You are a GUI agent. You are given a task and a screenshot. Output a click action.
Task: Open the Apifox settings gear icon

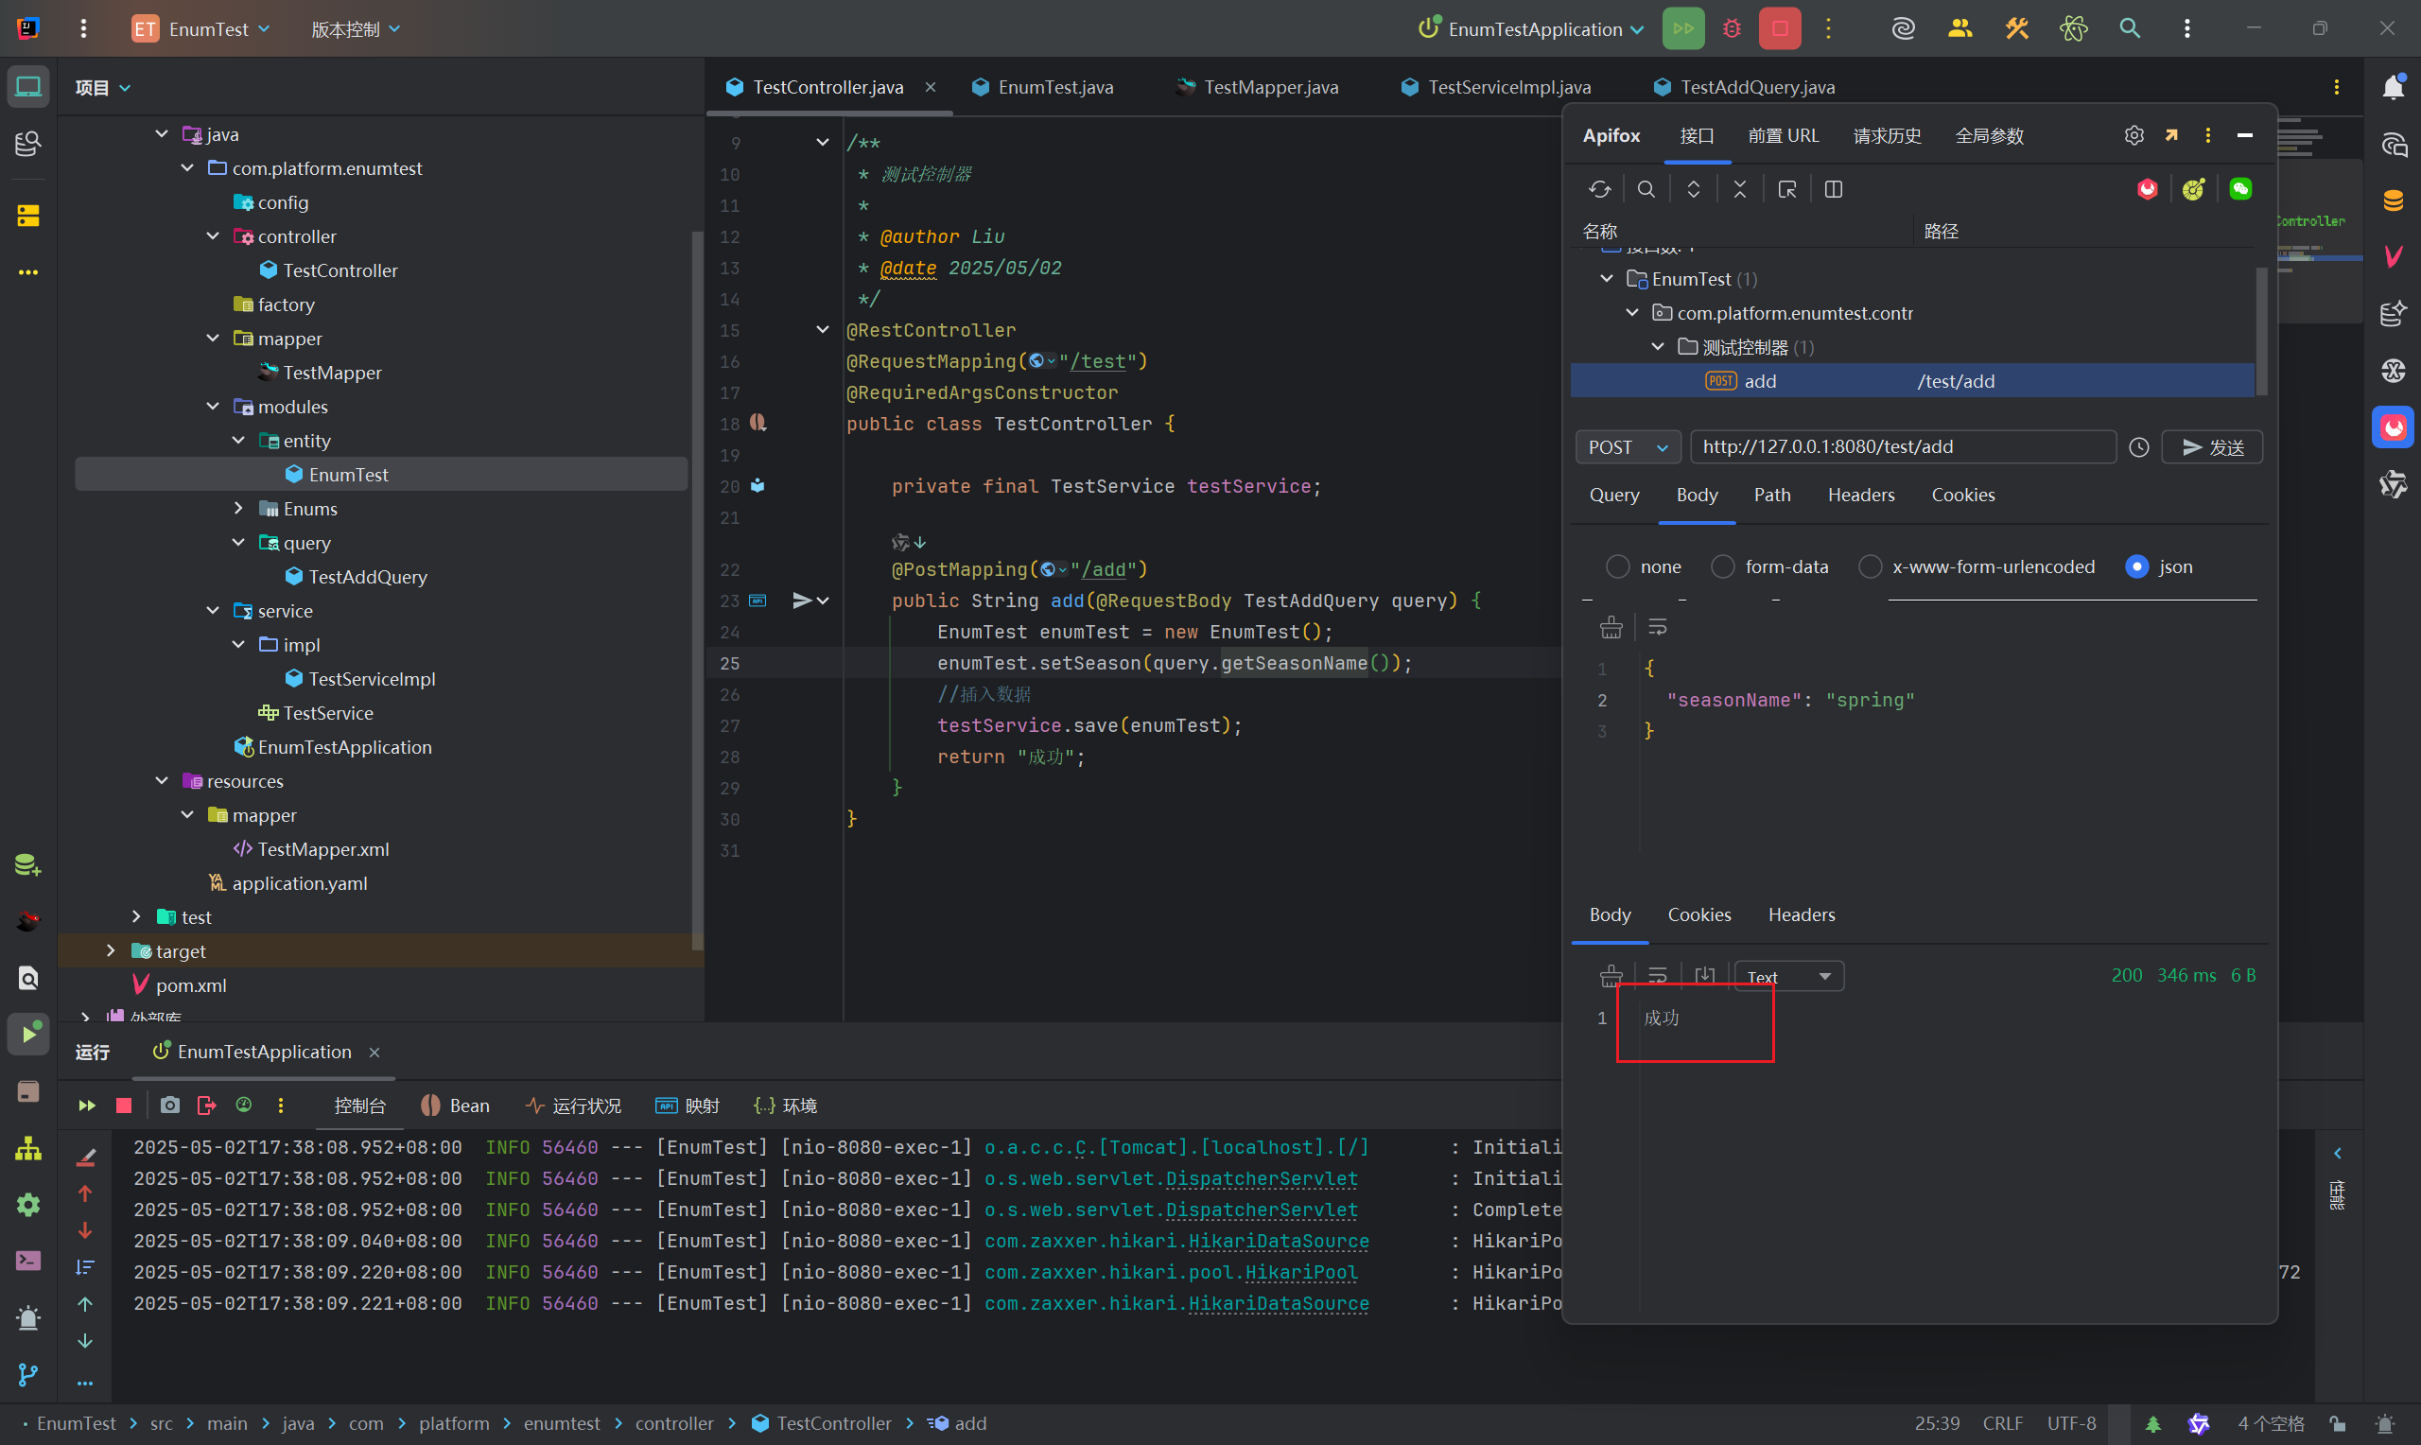pos(2134,135)
